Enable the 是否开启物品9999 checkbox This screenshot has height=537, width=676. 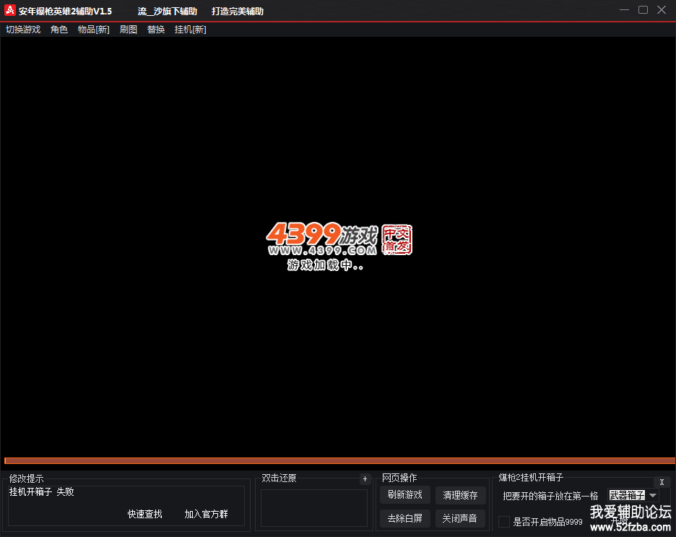point(504,522)
